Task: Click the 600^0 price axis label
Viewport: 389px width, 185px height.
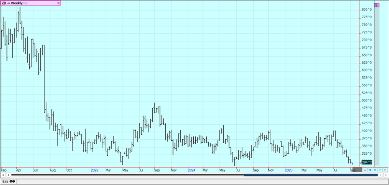Action: coord(367,70)
